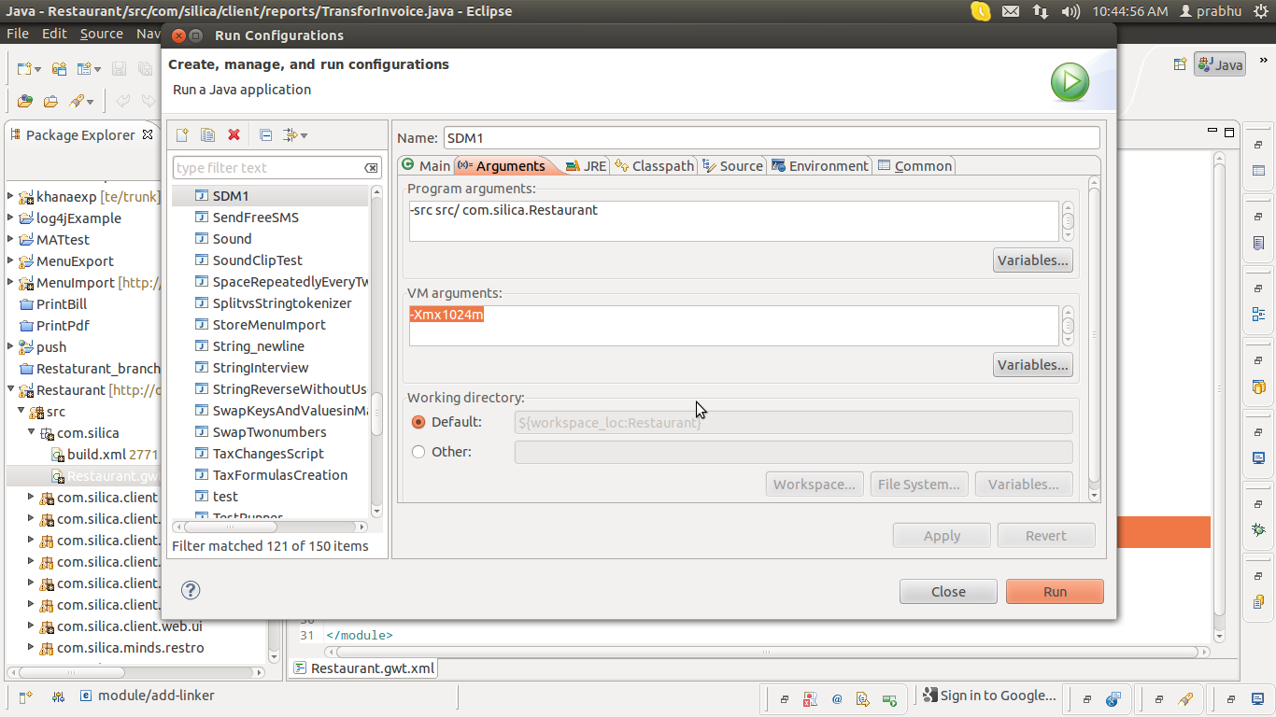Open the File menu
1276x717 pixels.
[18, 34]
